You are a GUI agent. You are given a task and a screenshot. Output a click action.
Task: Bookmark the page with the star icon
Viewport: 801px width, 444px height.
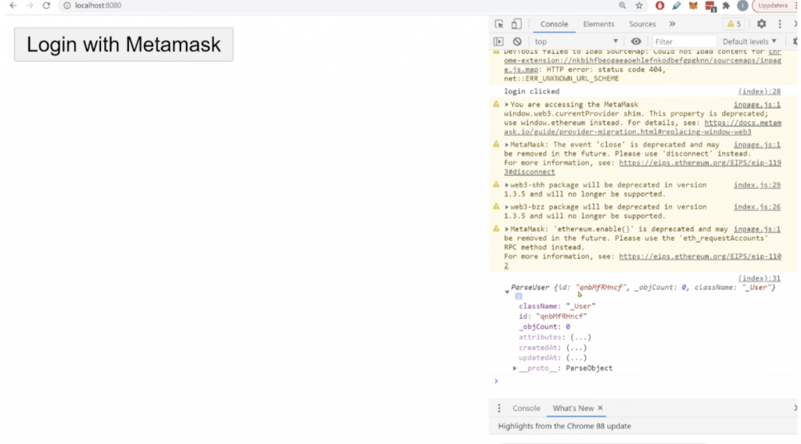(x=639, y=5)
